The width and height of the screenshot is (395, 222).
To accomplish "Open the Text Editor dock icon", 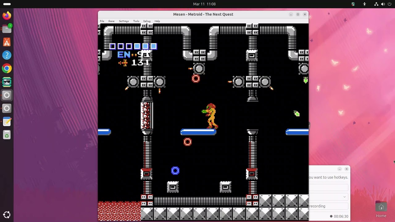I will (x=7, y=121).
